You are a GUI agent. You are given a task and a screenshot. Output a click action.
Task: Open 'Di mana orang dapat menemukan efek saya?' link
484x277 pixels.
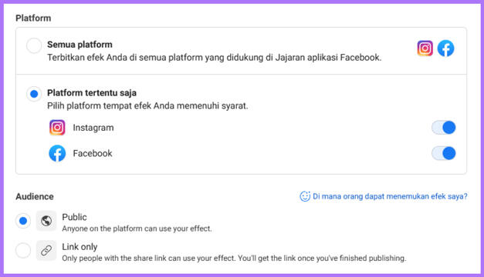[390, 196]
